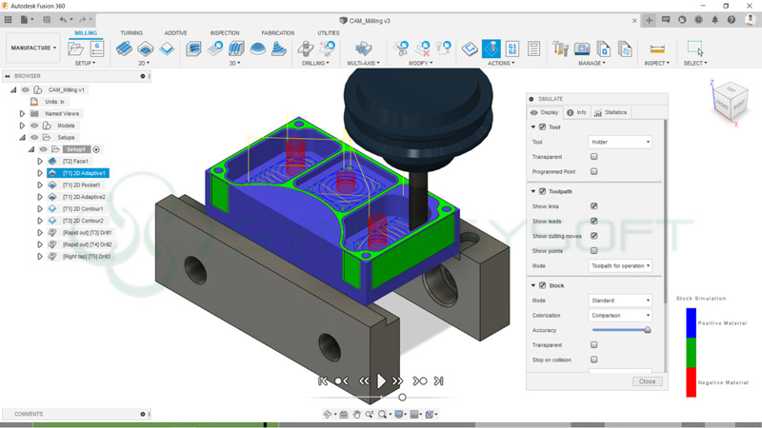Image resolution: width=762 pixels, height=428 pixels.
Task: Jump to simulation start
Action: tap(323, 381)
